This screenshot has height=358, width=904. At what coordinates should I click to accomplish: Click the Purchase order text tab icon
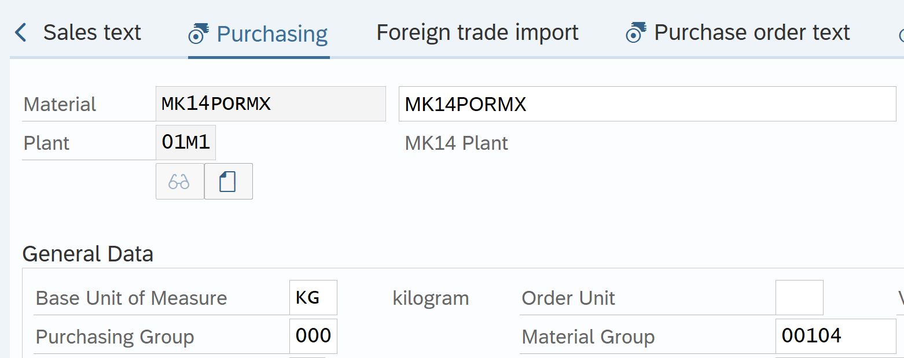click(637, 34)
